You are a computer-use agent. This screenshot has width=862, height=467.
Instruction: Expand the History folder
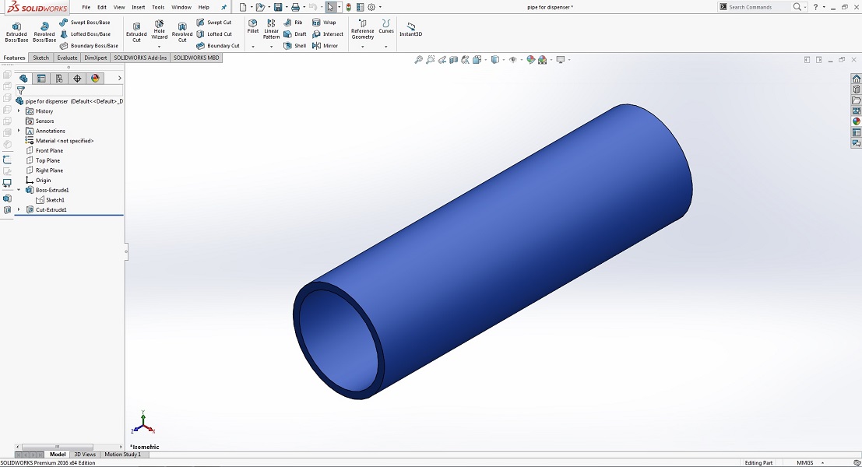point(19,111)
